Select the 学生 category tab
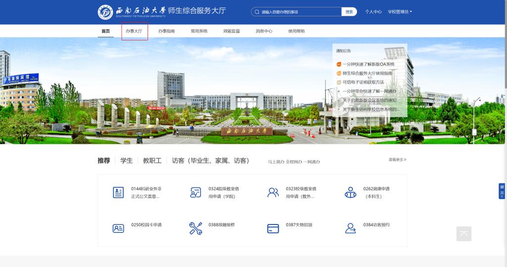Viewport: 507px width, 267px height. click(126, 161)
